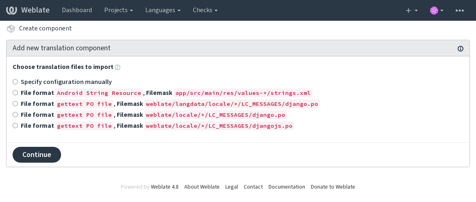This screenshot has width=476, height=202.
Task: Go to the Dashboard
Action: pyautogui.click(x=77, y=10)
